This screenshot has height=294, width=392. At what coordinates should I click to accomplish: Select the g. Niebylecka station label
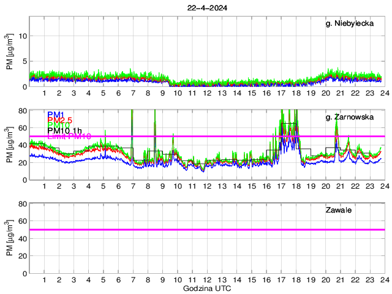coord(354,24)
